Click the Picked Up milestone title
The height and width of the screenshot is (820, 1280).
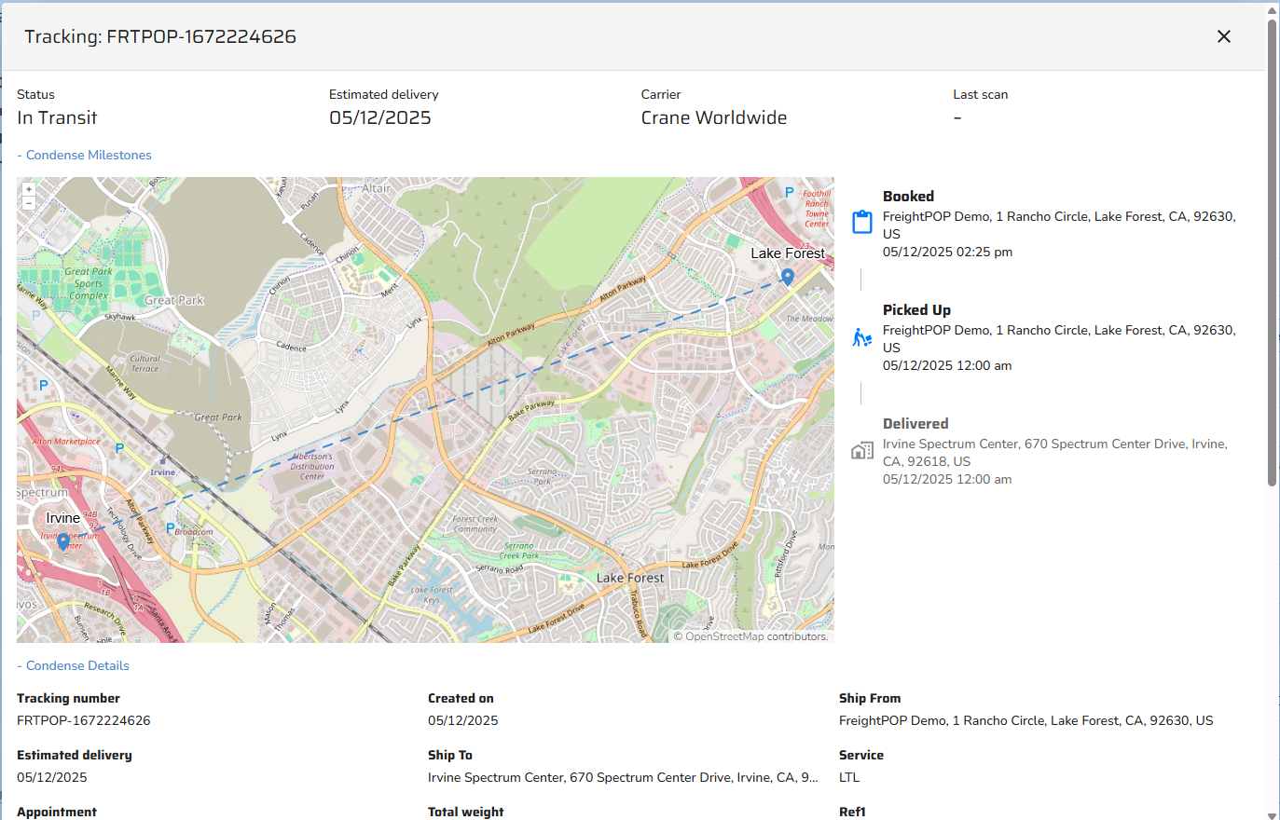pos(916,310)
